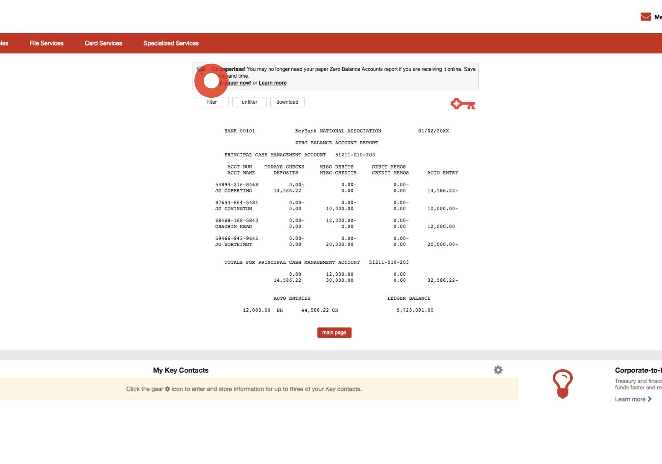Image resolution: width=662 pixels, height=464 pixels.
Task: Click the red lightbulb icon near Corporate-to-Bank
Action: [x=563, y=383]
